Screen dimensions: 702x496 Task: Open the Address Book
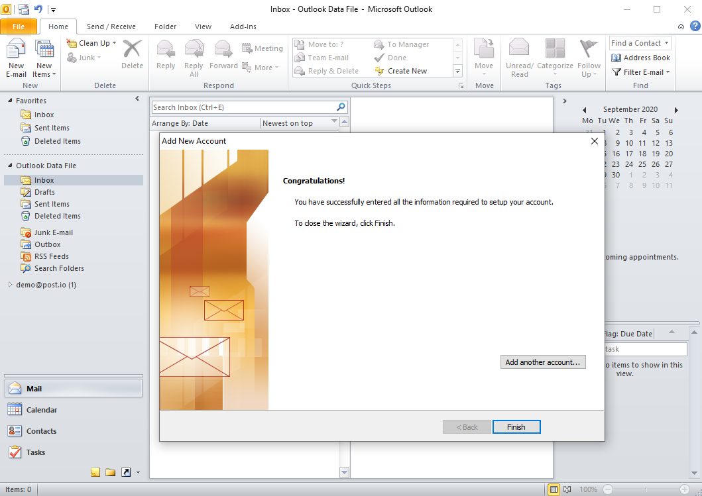640,58
